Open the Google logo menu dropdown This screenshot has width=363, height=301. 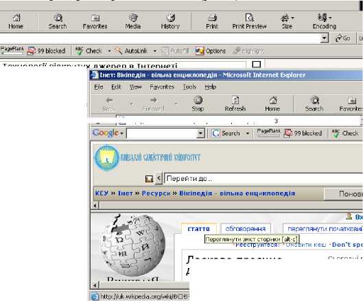108,133
